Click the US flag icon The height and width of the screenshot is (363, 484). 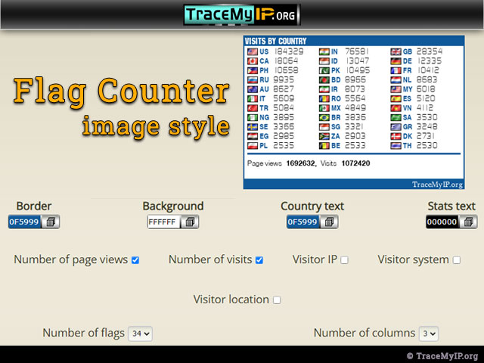[x=253, y=51]
